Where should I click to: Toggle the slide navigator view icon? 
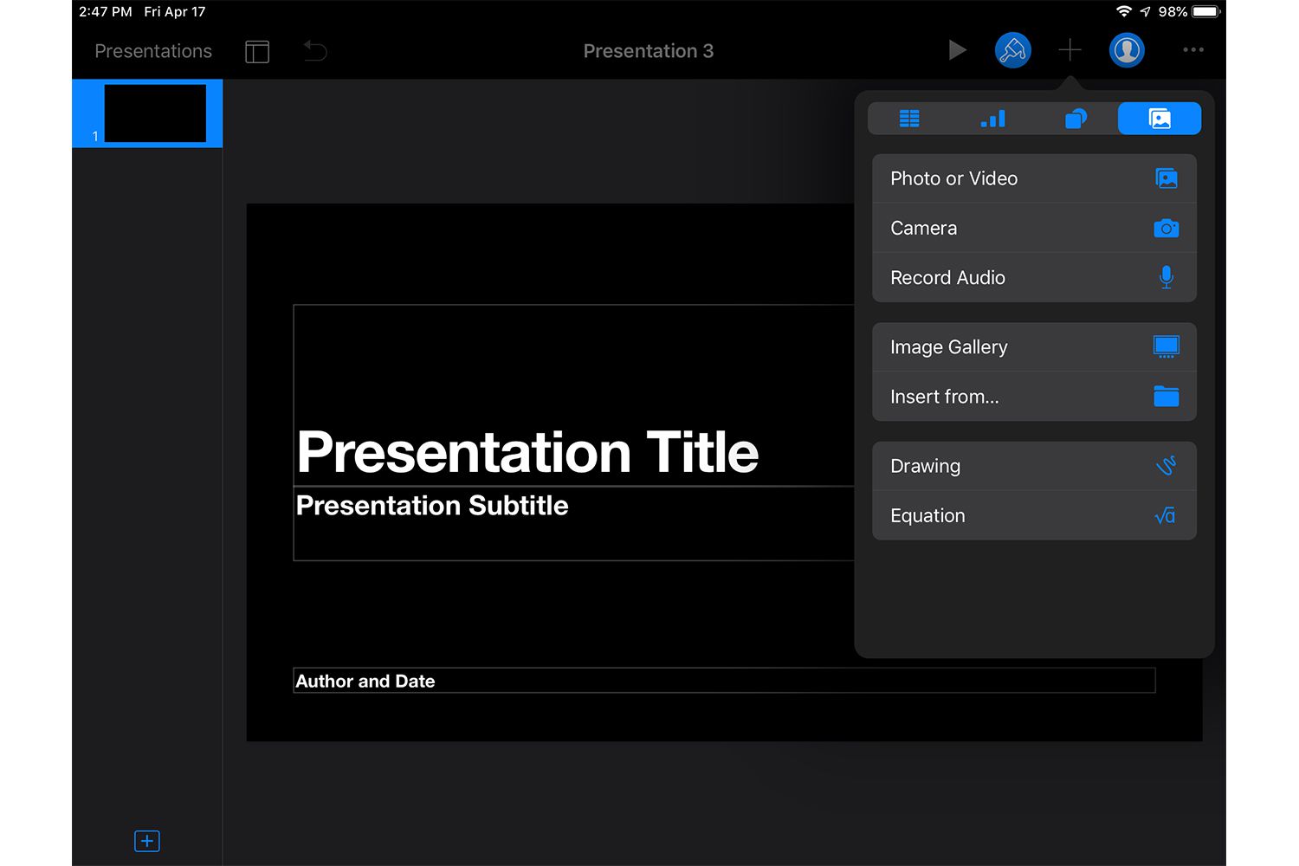[x=257, y=51]
